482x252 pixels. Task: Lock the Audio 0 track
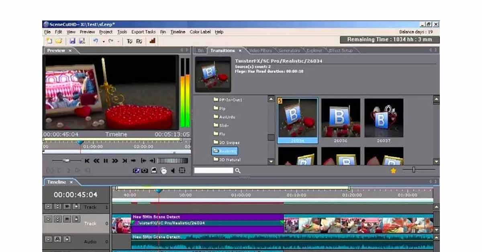[67, 239]
